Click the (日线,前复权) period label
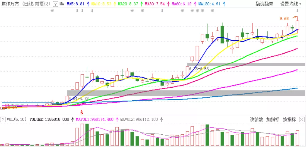This screenshot has height=147, width=306. 36,4
